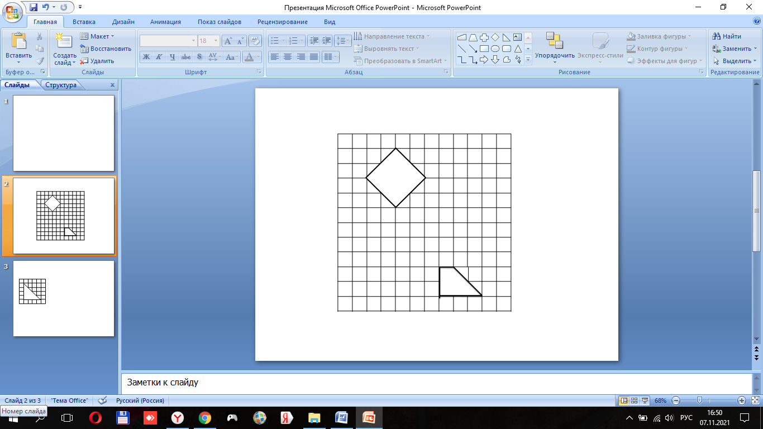The image size is (763, 429).
Task: Click Удалить to delete slide
Action: tap(97, 61)
